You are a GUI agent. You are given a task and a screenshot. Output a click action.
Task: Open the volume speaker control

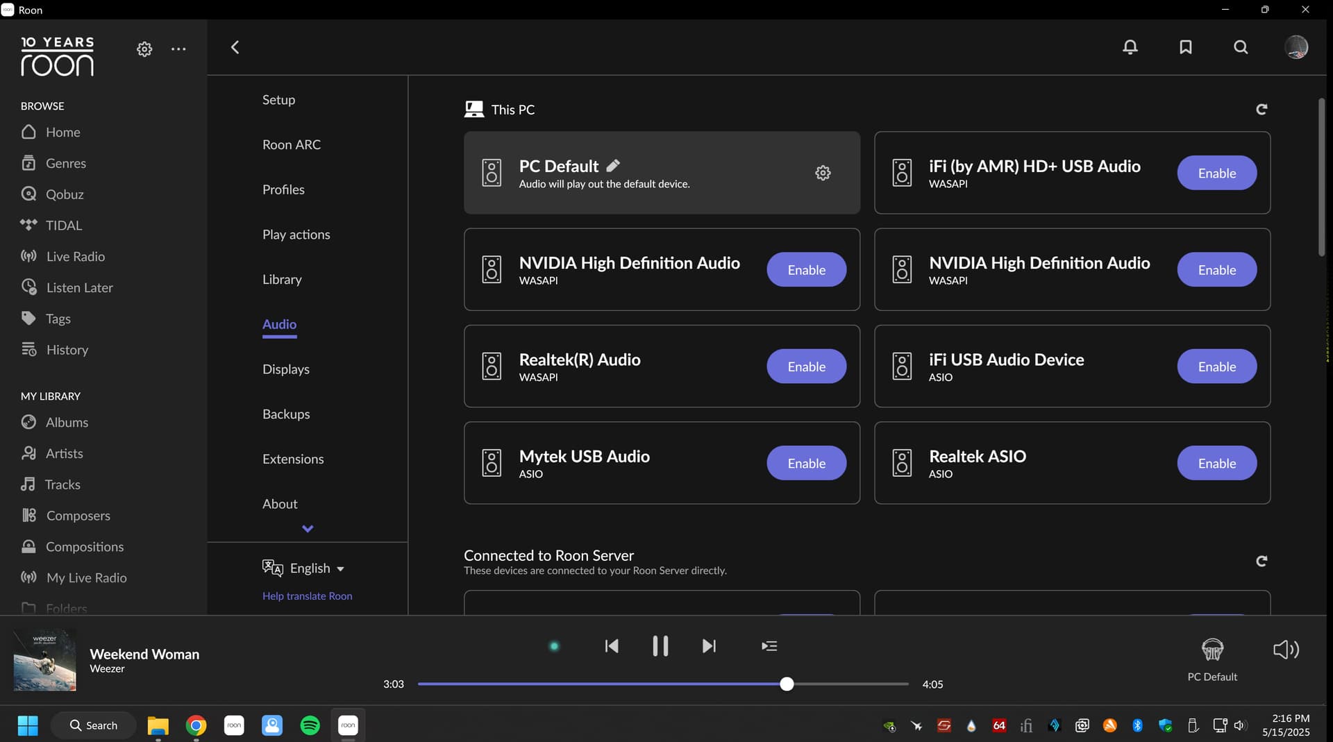(1286, 650)
